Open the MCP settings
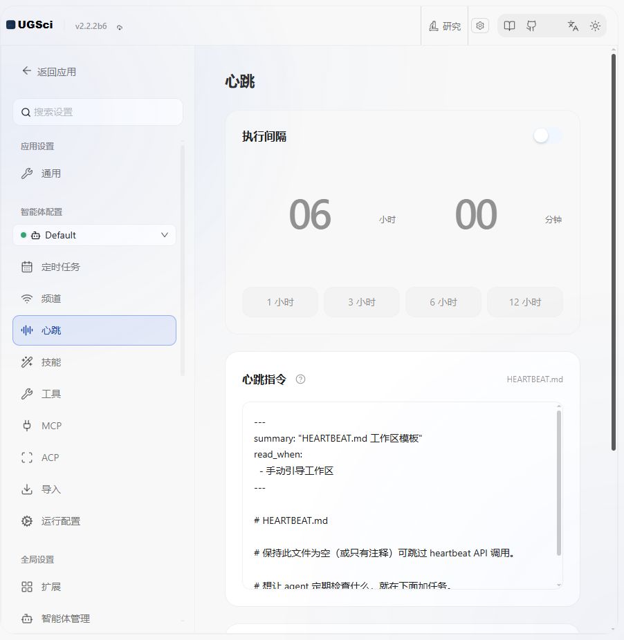Image resolution: width=624 pixels, height=640 pixels. 94,426
